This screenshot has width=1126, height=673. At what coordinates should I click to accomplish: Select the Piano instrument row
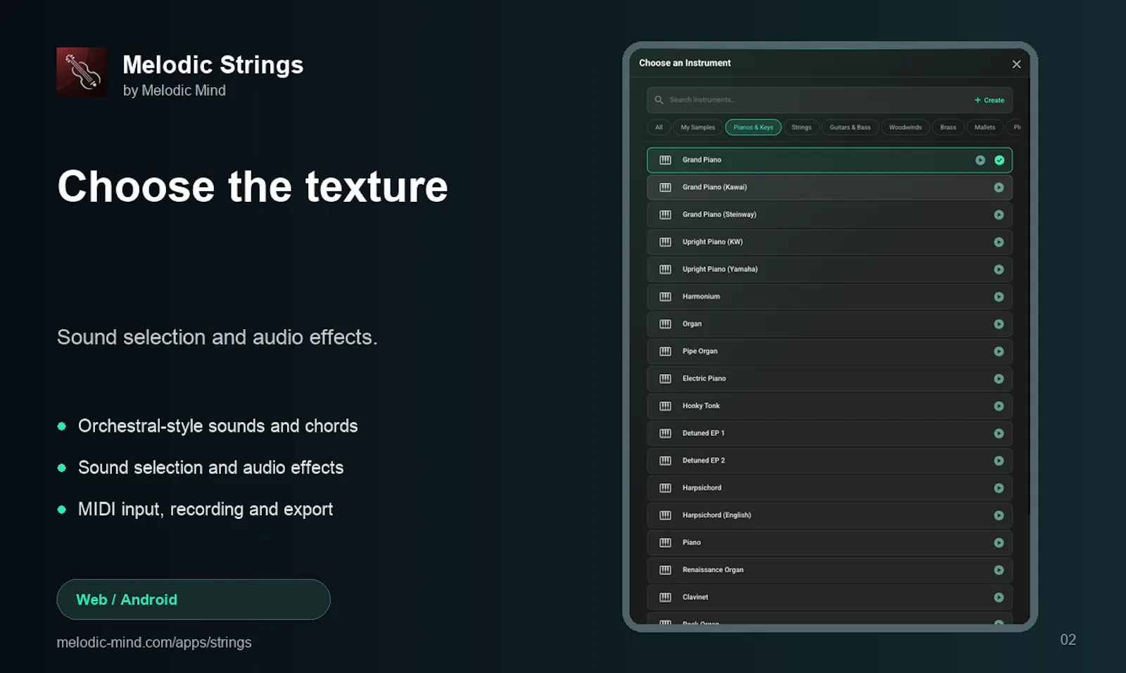point(830,543)
